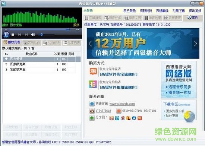The width and height of the screenshot is (205, 146).
Task: Share via the teal Tencent Weibo icon
Action: click(x=117, y=118)
